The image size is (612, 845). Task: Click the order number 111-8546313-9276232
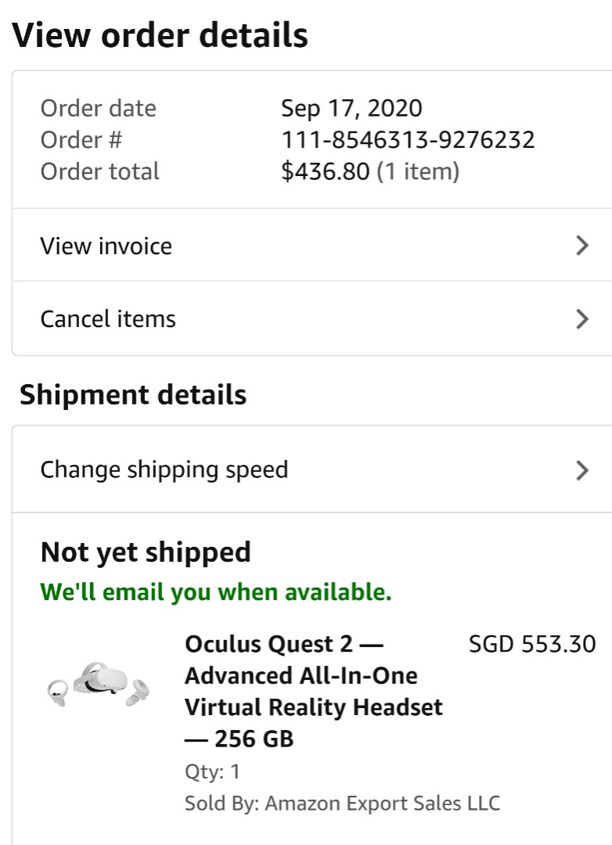click(408, 139)
